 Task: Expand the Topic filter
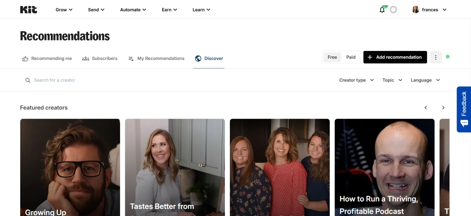pyautogui.click(x=392, y=80)
